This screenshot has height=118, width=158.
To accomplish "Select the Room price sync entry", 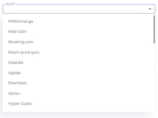I will (x=79, y=52).
